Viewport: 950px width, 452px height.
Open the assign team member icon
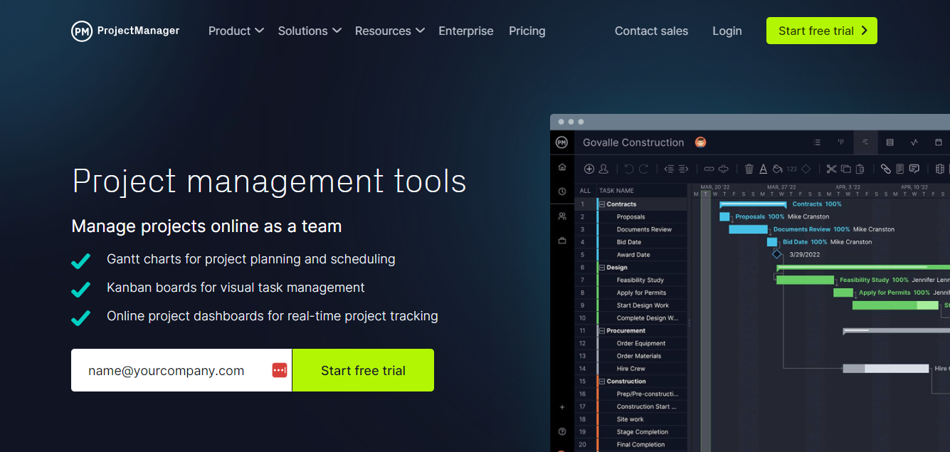pyautogui.click(x=604, y=169)
